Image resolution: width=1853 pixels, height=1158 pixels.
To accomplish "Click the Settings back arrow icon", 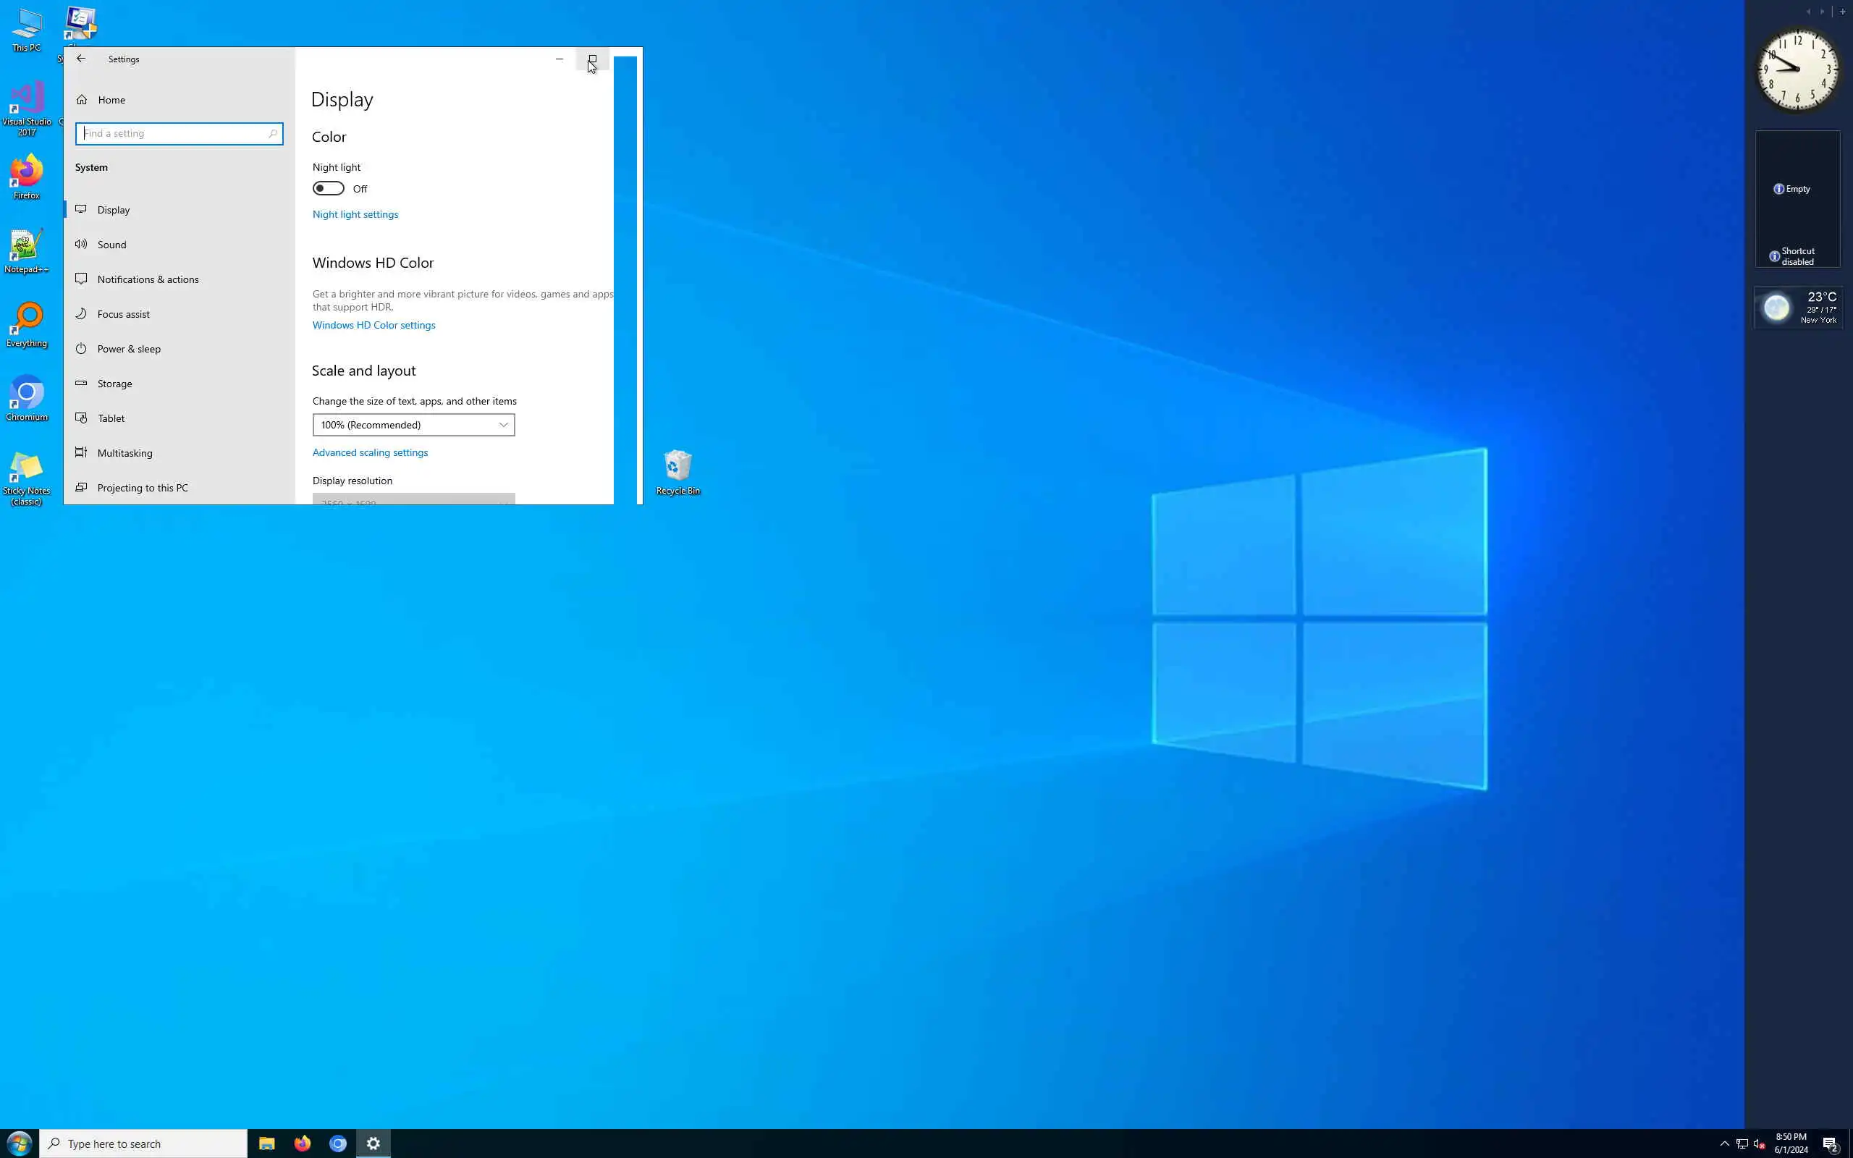I will pyautogui.click(x=81, y=59).
